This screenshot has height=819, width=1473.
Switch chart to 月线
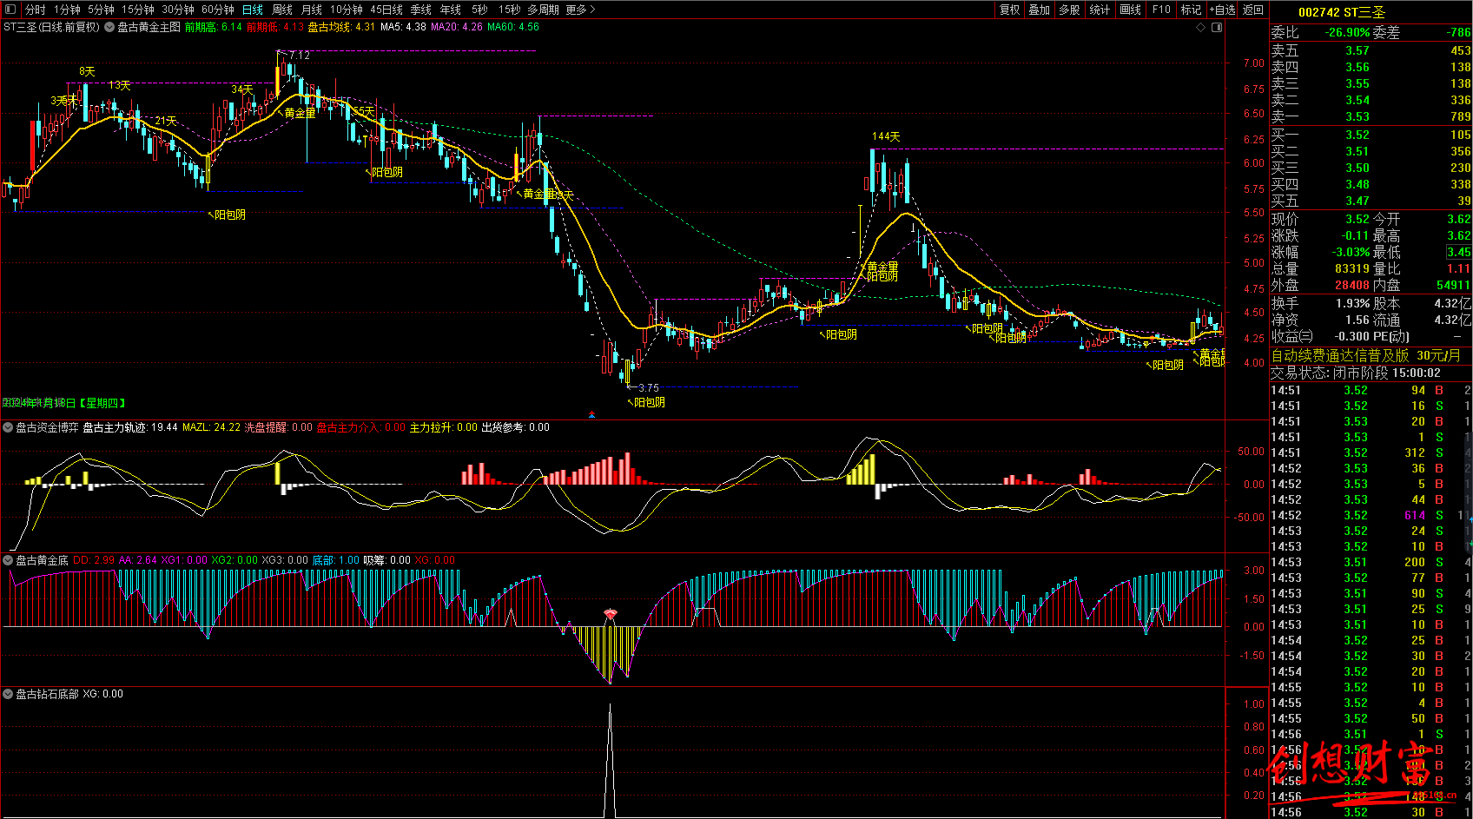(312, 10)
